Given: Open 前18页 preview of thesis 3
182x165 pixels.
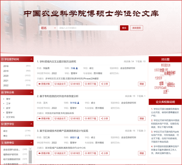Looking at the screenshot, I should (x=75, y=153).
